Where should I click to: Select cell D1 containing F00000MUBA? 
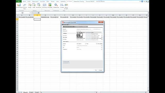[45, 17]
